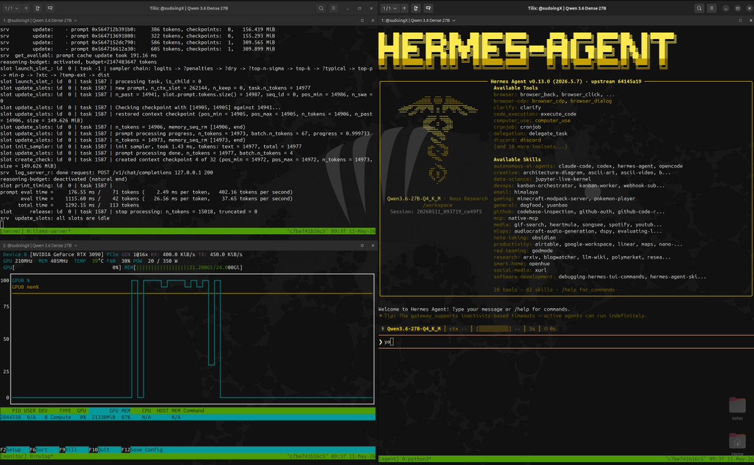The height and width of the screenshot is (465, 754).
Task: Expand terminal 1 title dropdown in llama-server window
Action: coord(40,21)
